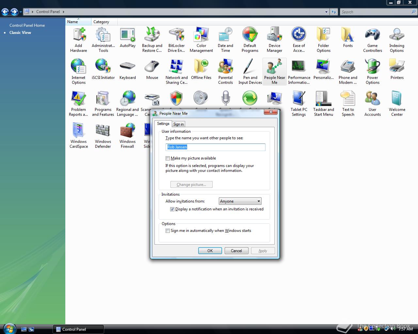
Task: Open Phone and Modem Options icon
Action: (348, 72)
